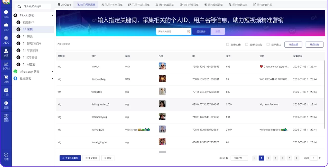
Task: Click the SCRM icon in the sidebar
Action: [x=6, y=67]
